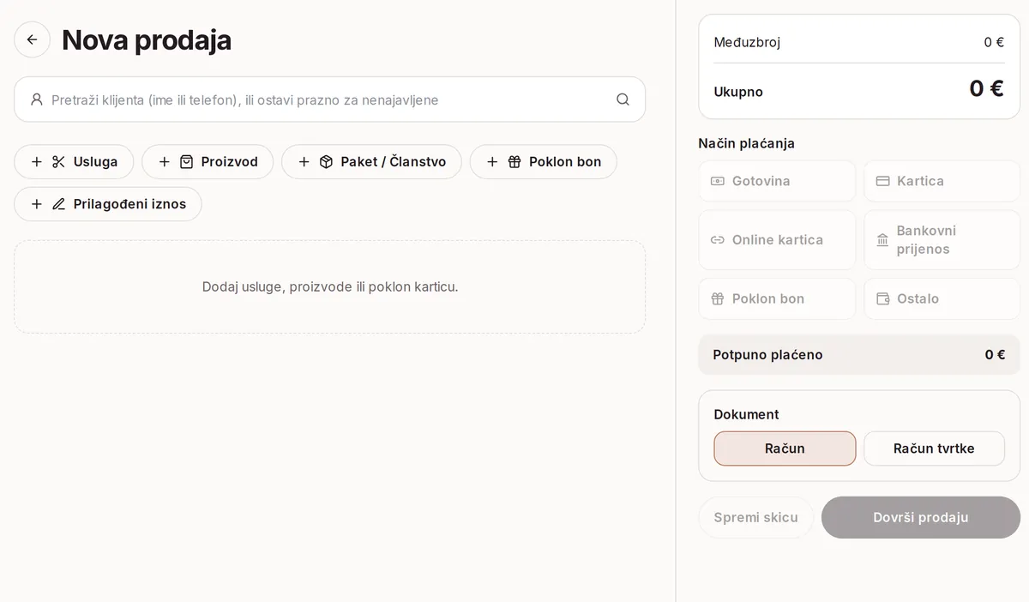
Task: Add a service with the Usluga button
Action: click(74, 161)
